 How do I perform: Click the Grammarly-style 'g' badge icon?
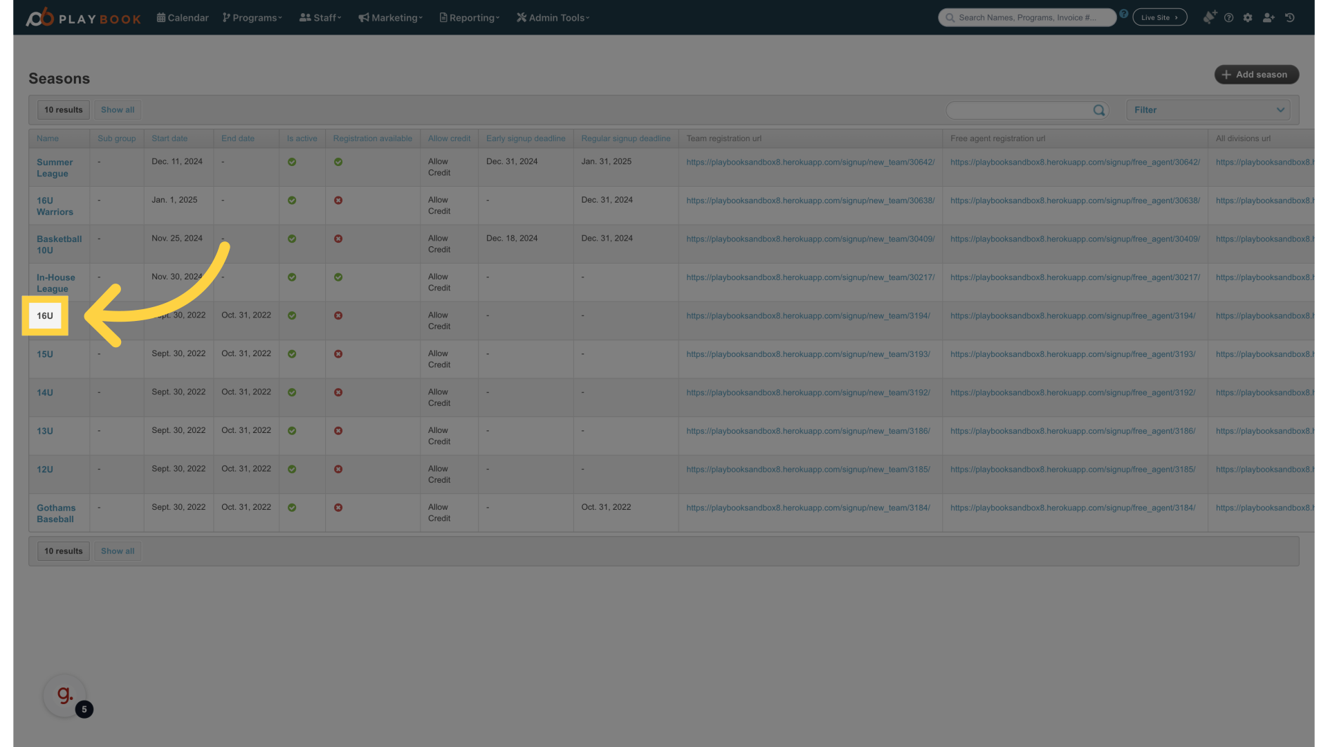(x=65, y=695)
